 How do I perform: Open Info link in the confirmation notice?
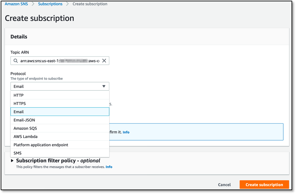126,132
